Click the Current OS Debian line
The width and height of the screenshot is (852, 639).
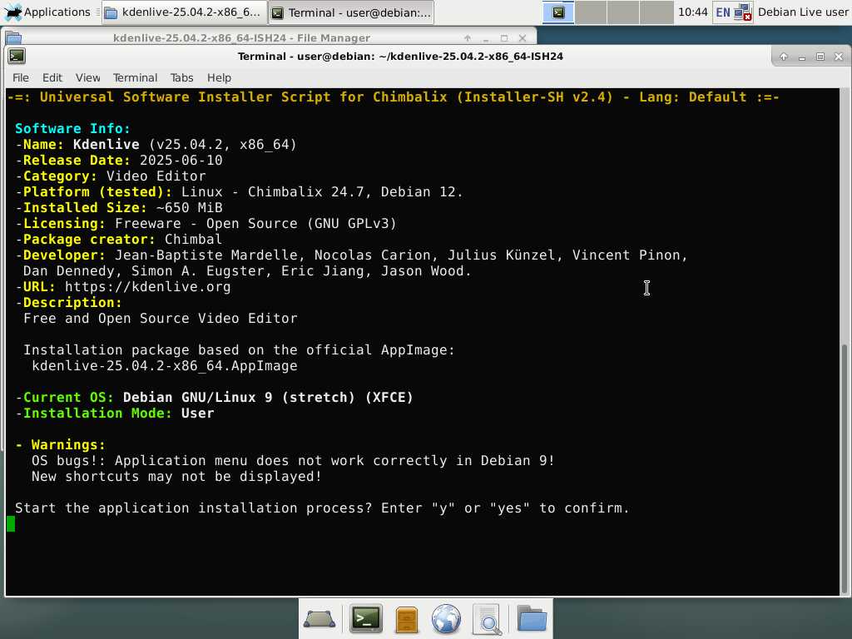pos(214,398)
